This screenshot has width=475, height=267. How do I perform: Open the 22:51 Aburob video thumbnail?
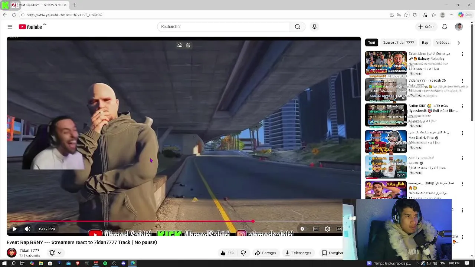tap(386, 167)
